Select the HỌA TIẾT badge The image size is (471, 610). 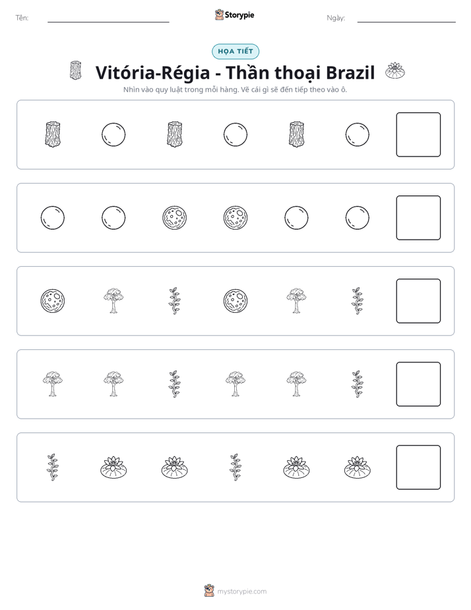point(235,51)
